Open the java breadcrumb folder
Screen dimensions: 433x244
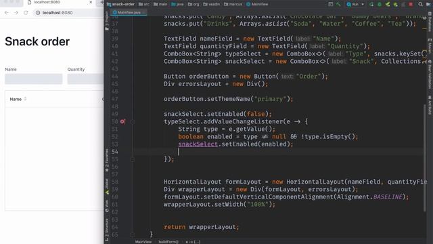pos(177,4)
